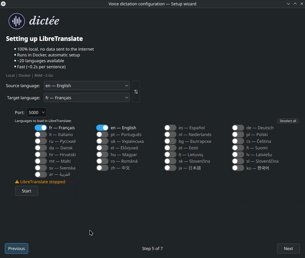This screenshot has height=258, width=305.
Task: Enable the ko Korean language toggle
Action: coord(238,168)
